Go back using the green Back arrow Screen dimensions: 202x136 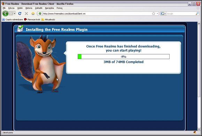coord(6,14)
